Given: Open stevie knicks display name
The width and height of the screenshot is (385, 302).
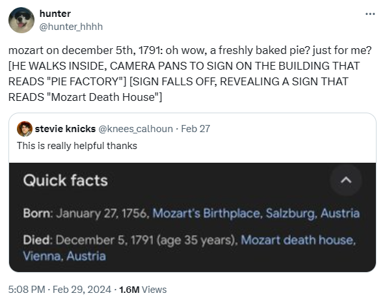Looking at the screenshot, I should [x=65, y=129].
